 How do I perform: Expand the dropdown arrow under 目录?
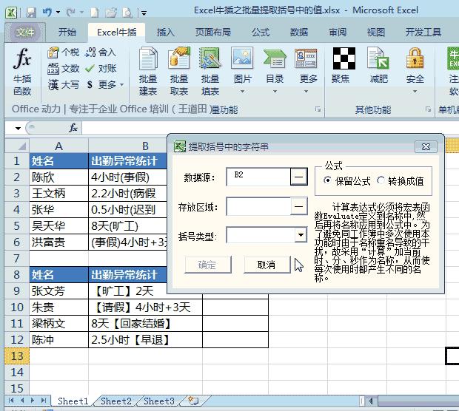(275, 92)
